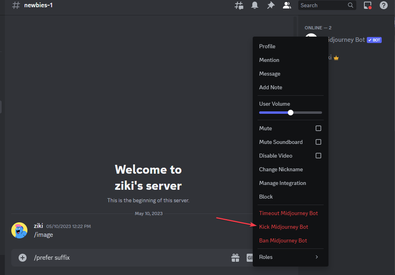The height and width of the screenshot is (275, 395).
Task: Click the Midjourney Bot member name
Action: coord(345,40)
